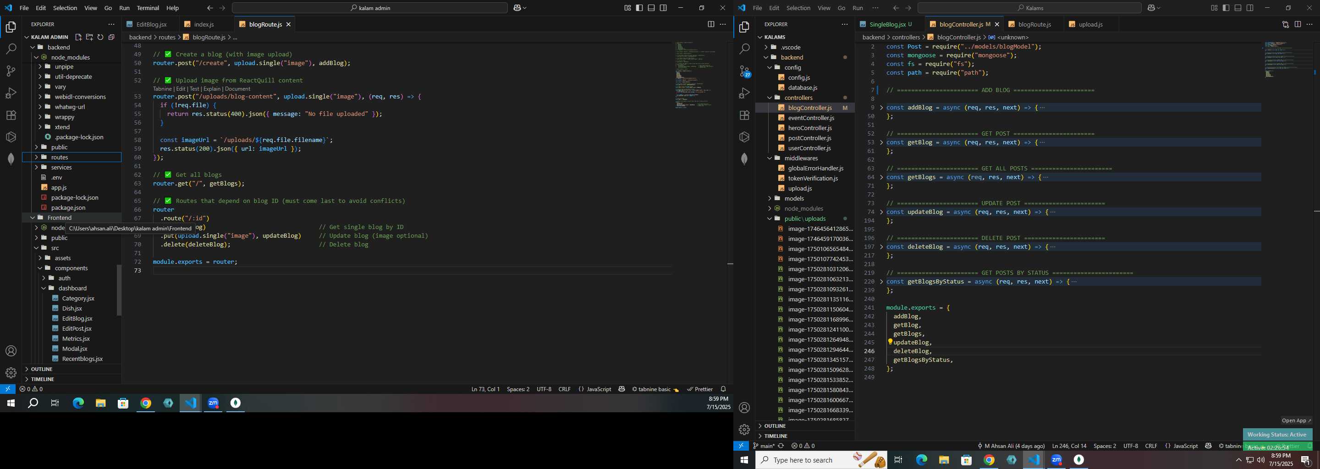
Task: Collapse all folders in KALAM ADMIN explorer
Action: [x=111, y=37]
